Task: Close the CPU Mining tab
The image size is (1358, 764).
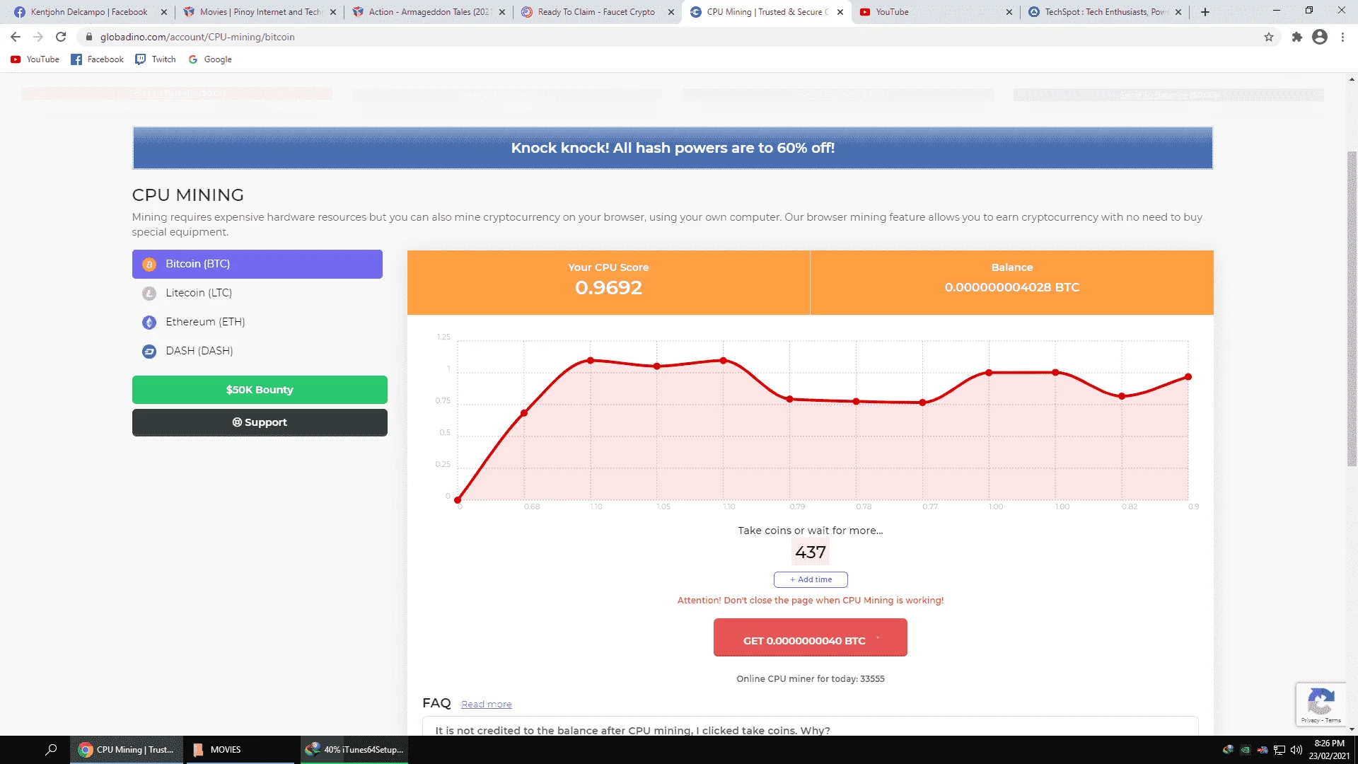Action: 840,12
